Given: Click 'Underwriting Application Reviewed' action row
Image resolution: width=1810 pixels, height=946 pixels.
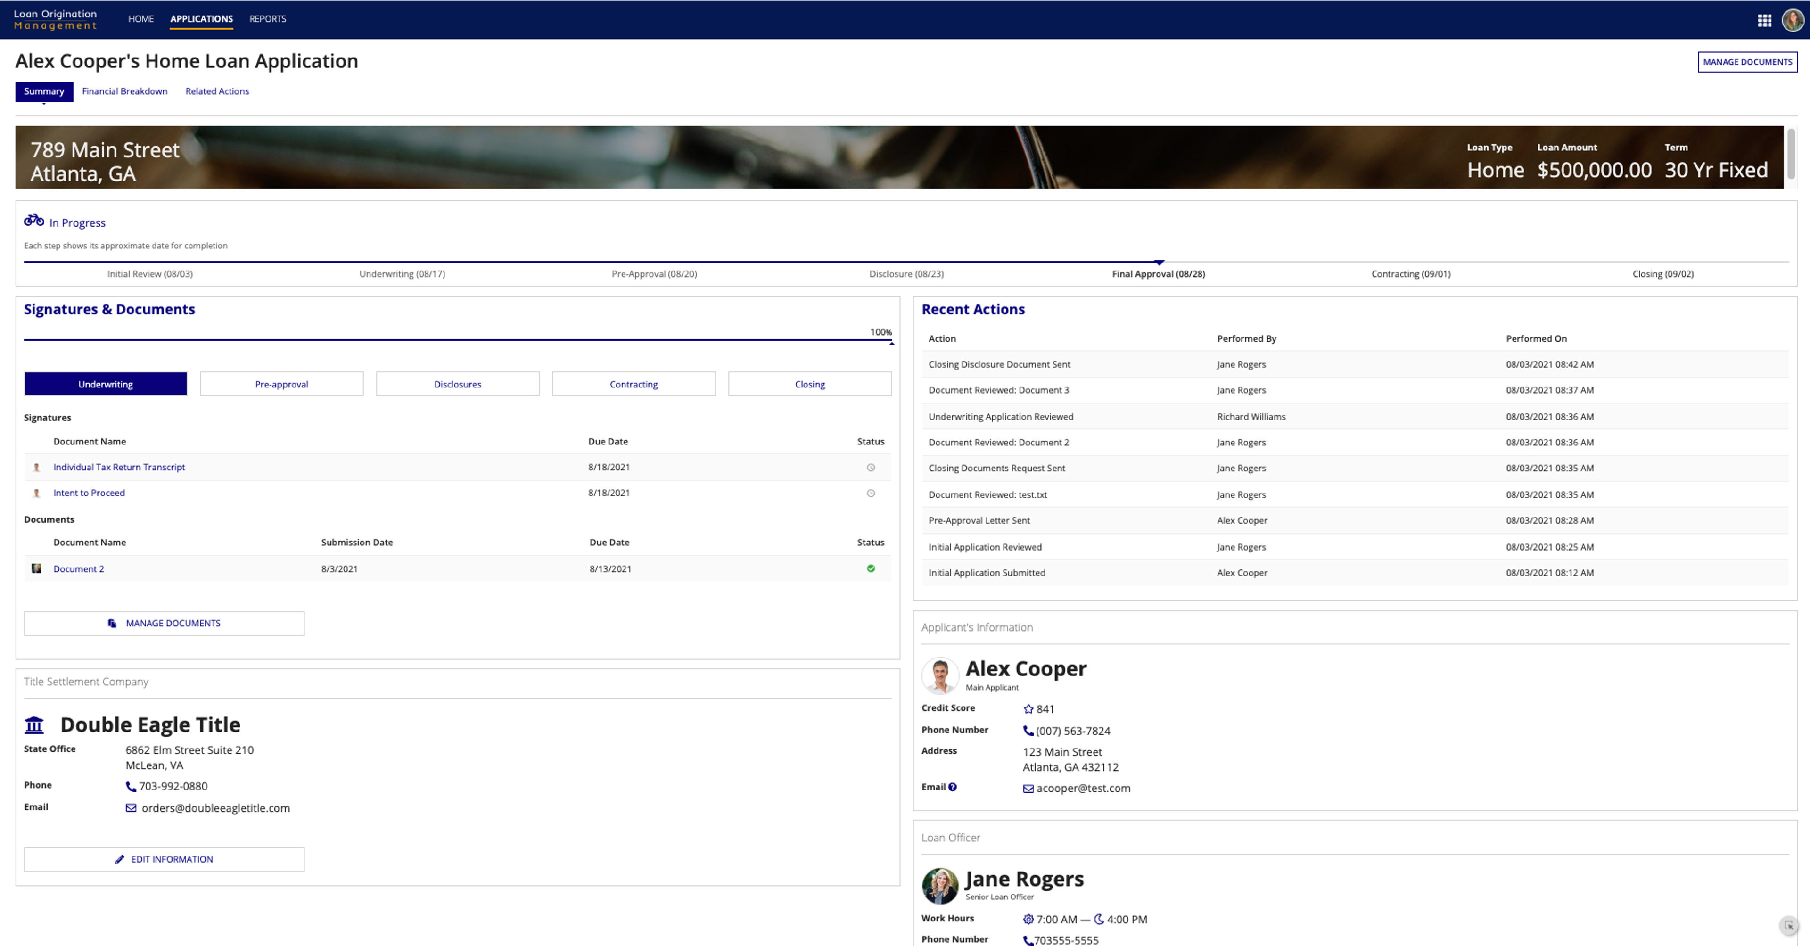Looking at the screenshot, I should click(x=1355, y=417).
